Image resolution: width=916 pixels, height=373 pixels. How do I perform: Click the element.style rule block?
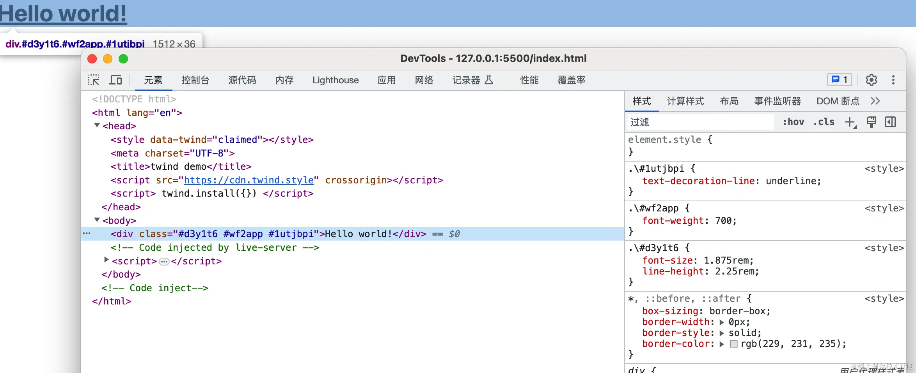tap(765, 146)
